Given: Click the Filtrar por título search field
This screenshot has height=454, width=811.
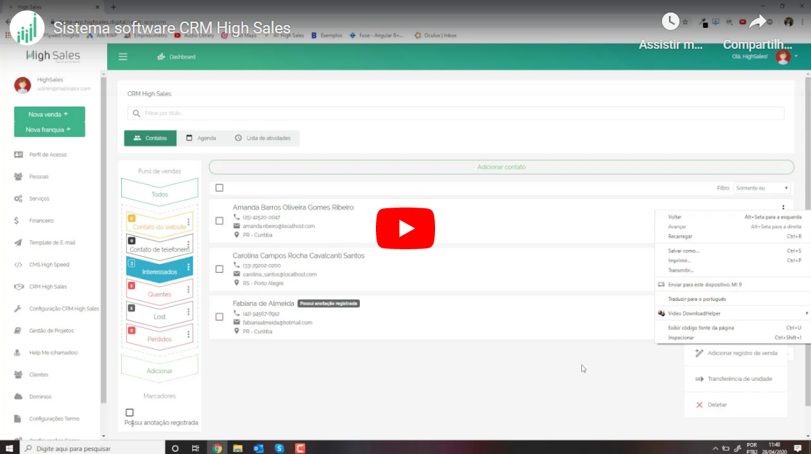Looking at the screenshot, I should [x=456, y=113].
